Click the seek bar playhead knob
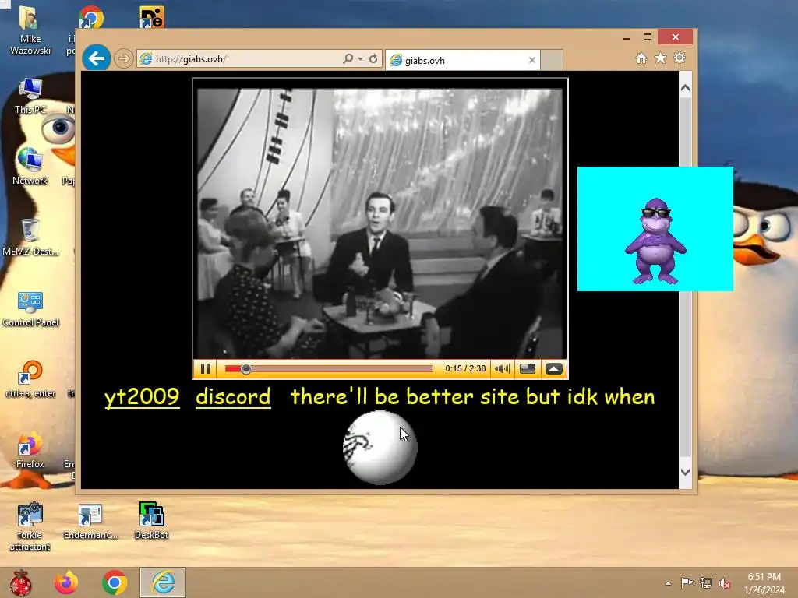Screen dimensions: 798x598 click(245, 368)
